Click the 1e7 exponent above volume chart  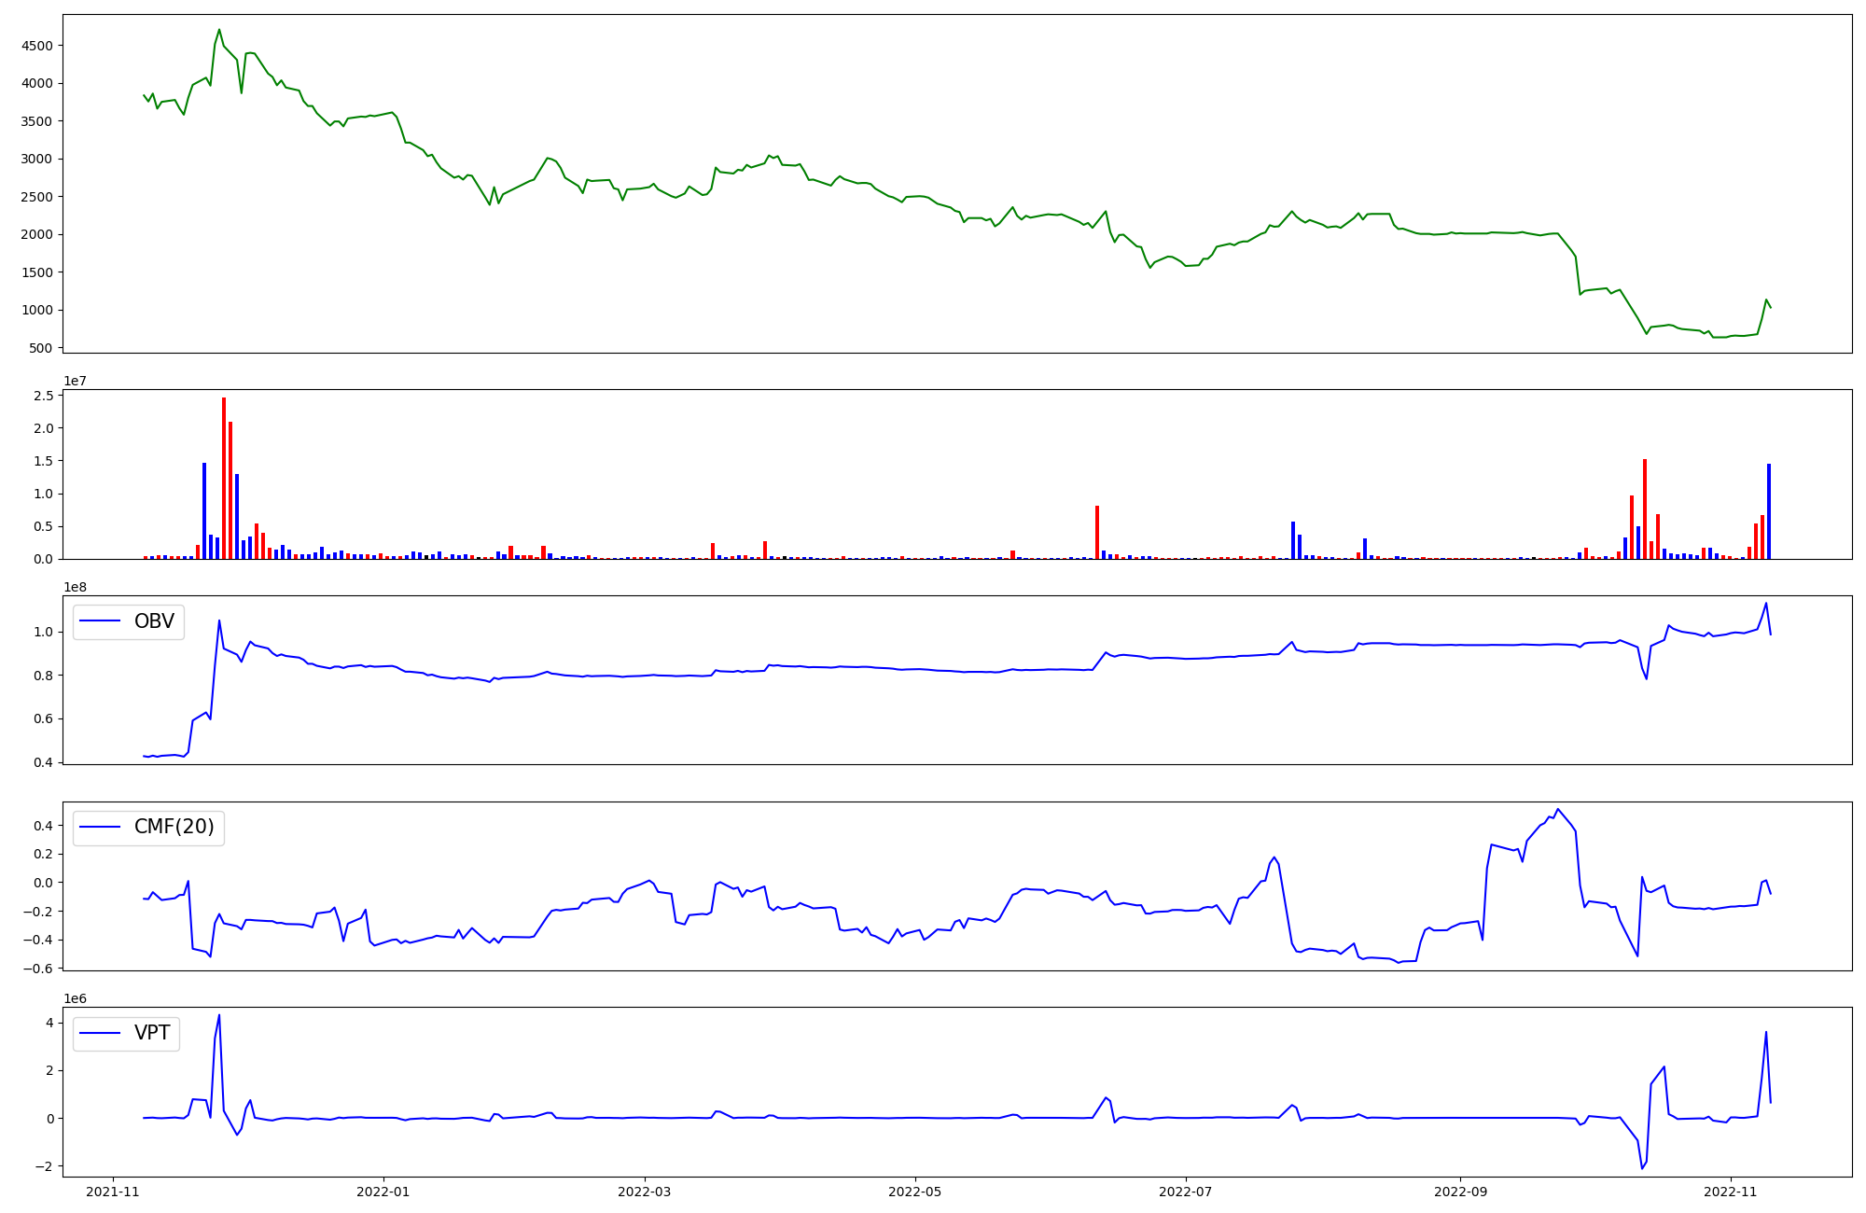click(x=76, y=381)
